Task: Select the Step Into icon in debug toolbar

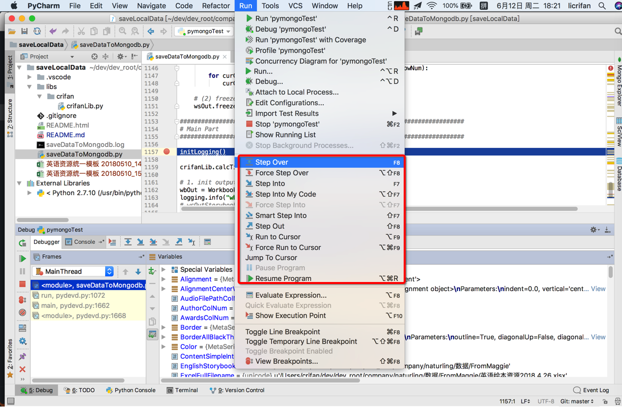Action: [141, 241]
